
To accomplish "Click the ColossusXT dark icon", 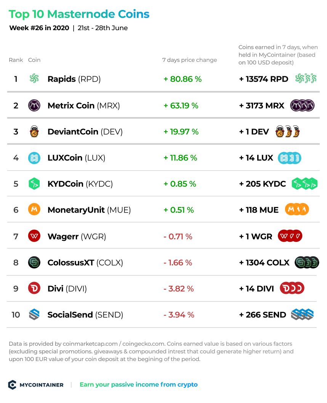I will click(34, 263).
